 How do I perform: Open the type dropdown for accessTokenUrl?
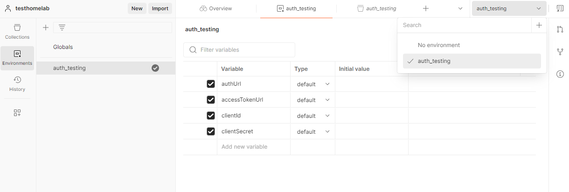click(313, 100)
